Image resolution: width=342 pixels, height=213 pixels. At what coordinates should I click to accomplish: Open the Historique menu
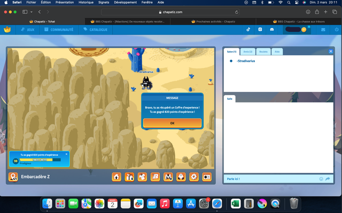[x=86, y=2]
